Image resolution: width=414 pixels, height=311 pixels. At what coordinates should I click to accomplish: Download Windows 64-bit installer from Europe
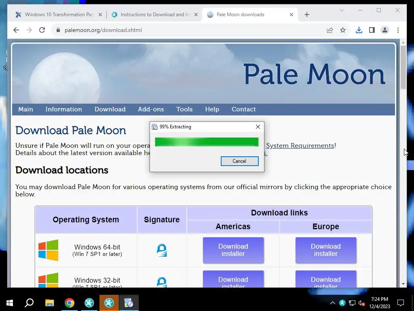point(325,250)
